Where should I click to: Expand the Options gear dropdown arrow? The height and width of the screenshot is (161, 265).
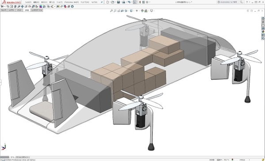click(150, 2)
